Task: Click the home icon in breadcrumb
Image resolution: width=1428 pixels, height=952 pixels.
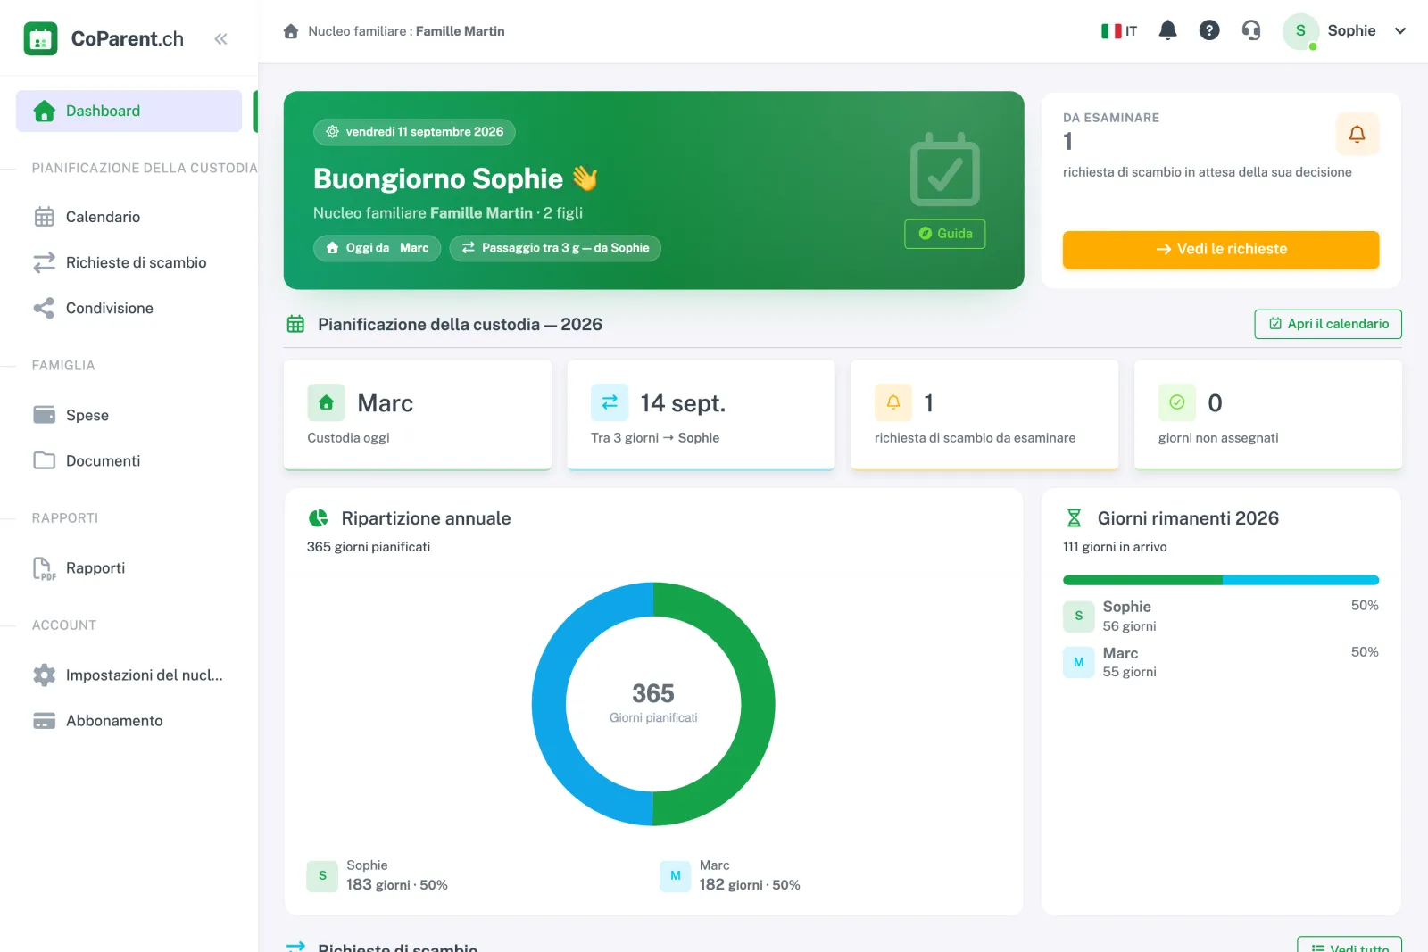Action: 291,31
